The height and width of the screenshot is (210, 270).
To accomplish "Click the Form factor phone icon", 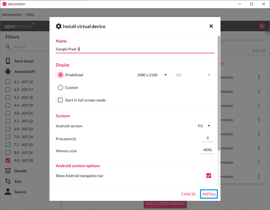I will [x=8, y=61].
